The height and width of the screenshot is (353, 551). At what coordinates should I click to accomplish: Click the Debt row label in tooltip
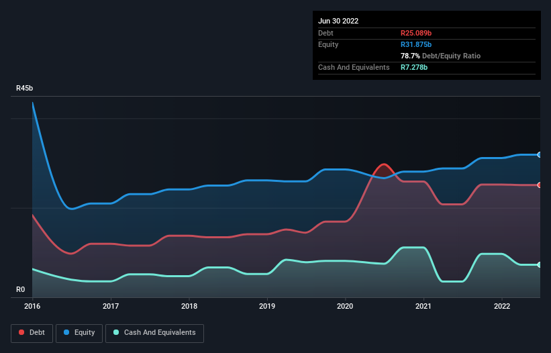tap(325, 33)
